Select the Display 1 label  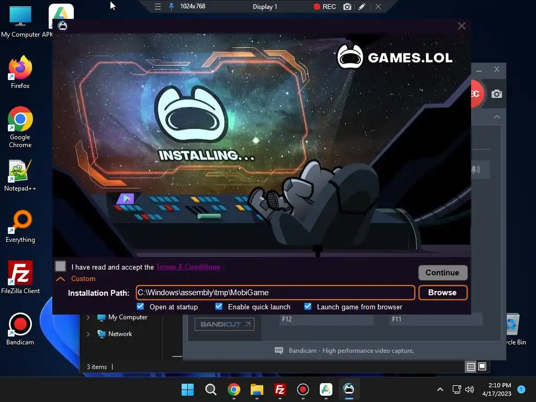265,6
